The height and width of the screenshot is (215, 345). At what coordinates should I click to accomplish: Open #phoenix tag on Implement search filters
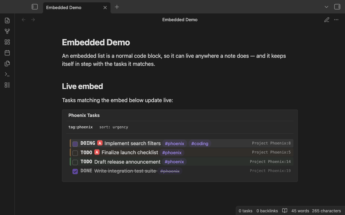175,143
